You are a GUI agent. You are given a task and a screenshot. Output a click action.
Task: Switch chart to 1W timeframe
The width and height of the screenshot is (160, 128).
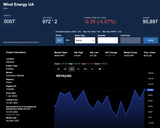[65, 69]
